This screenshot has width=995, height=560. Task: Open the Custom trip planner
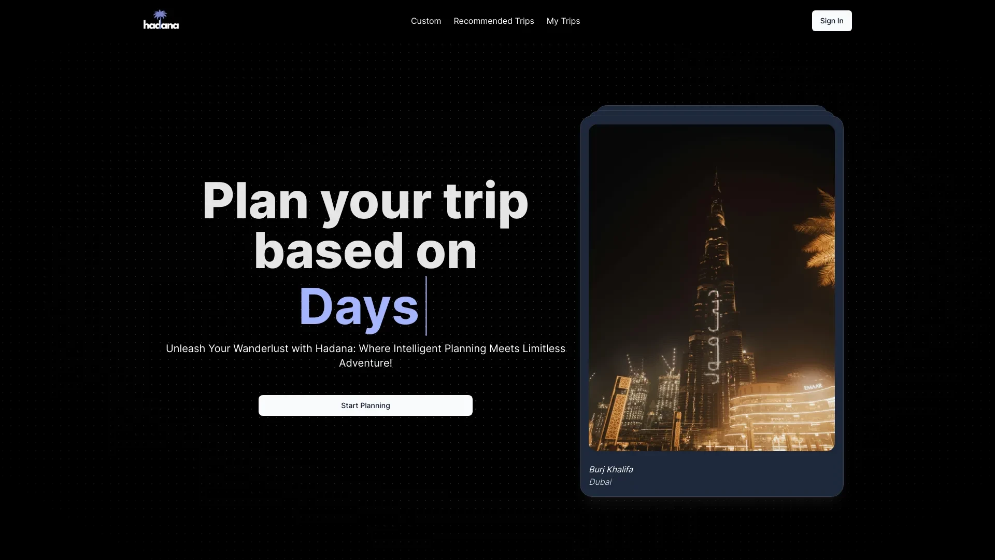tap(426, 21)
